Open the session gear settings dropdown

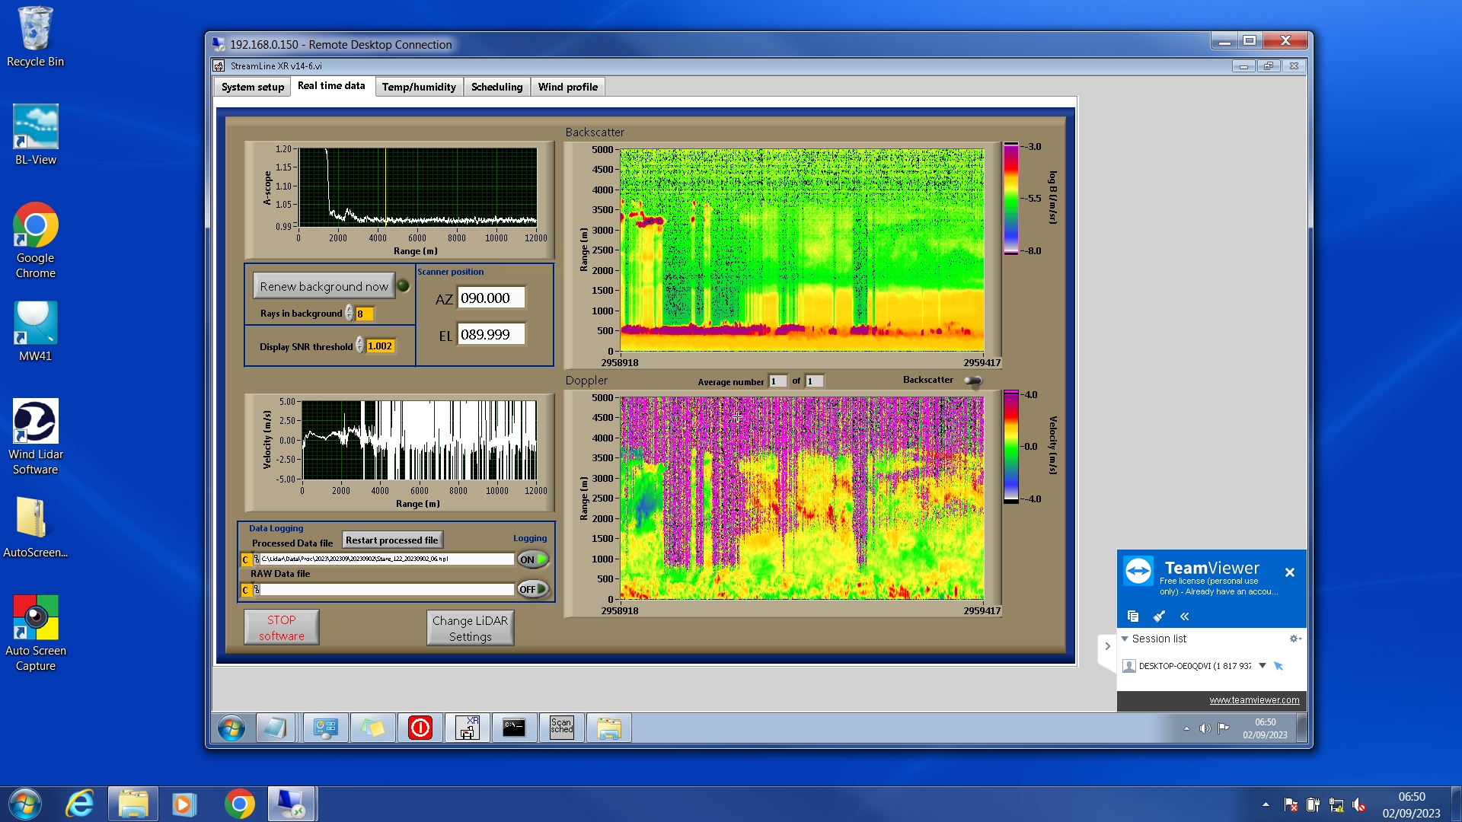(x=1294, y=639)
